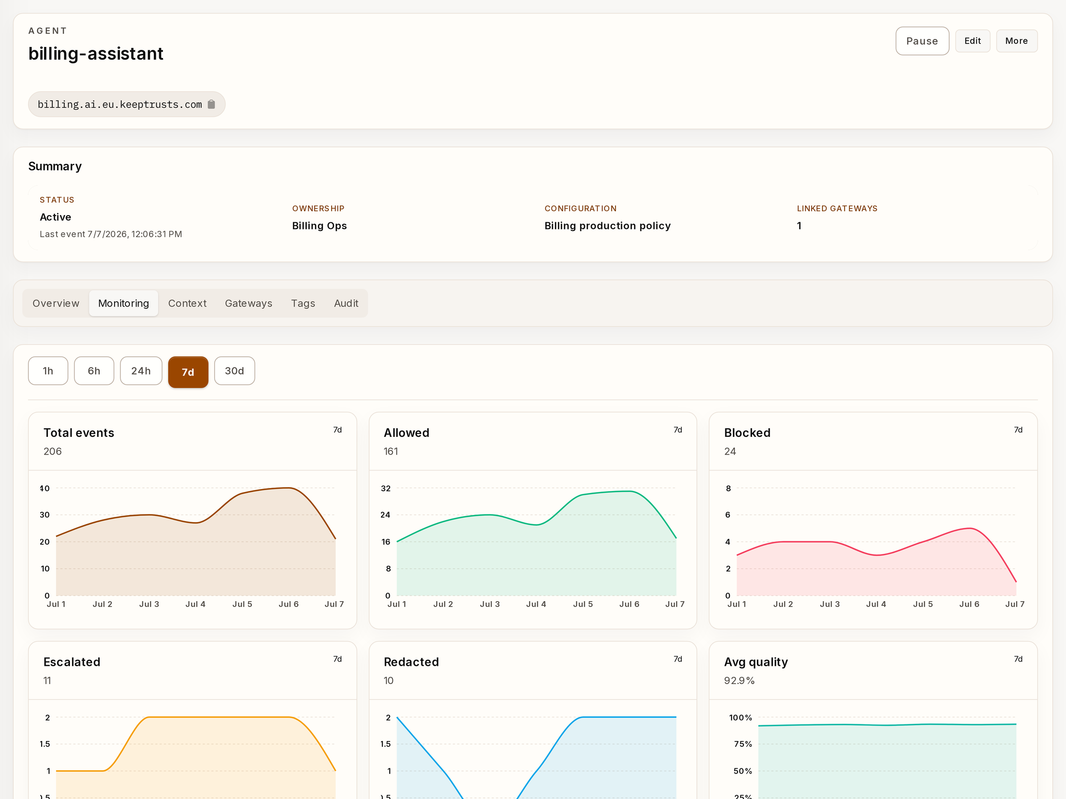
Task: Go to the Gateways tab
Action: pos(249,303)
